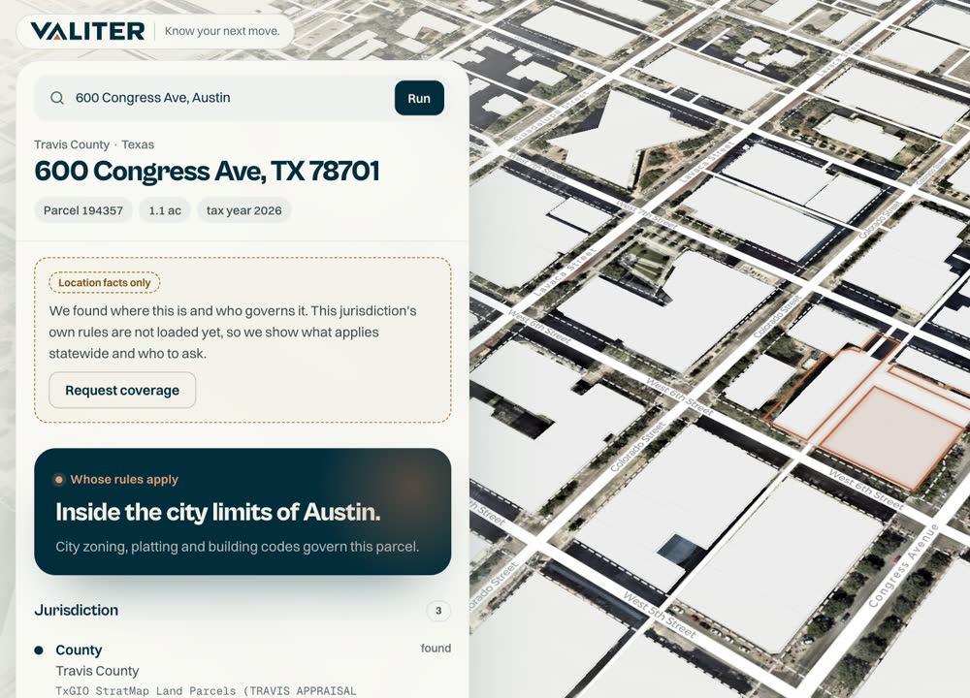Click the Jurisdiction section heading
Image resolution: width=970 pixels, height=698 pixels.
pyautogui.click(x=76, y=610)
